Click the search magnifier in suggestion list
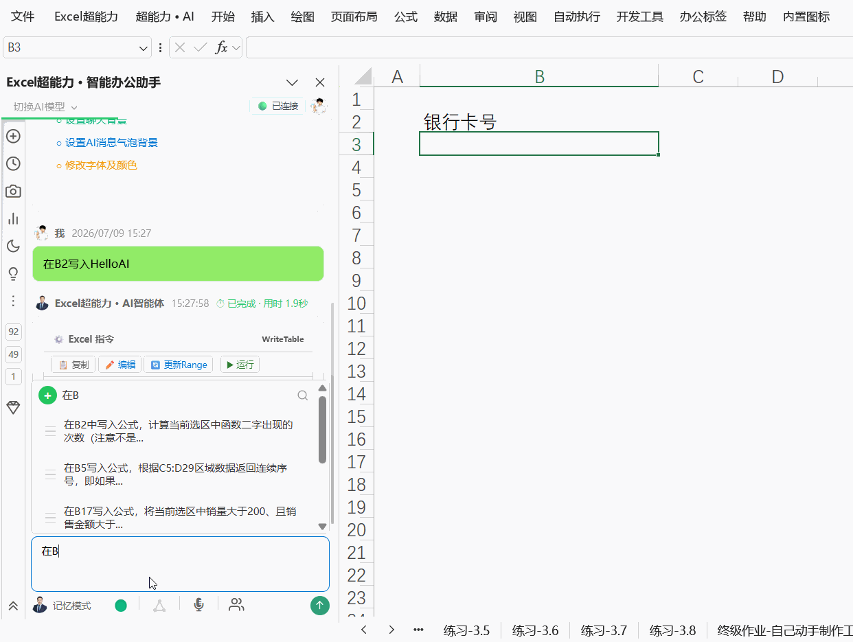This screenshot has height=642, width=853. [x=302, y=395]
